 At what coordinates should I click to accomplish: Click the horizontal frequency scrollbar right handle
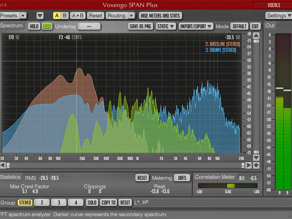click(243, 165)
